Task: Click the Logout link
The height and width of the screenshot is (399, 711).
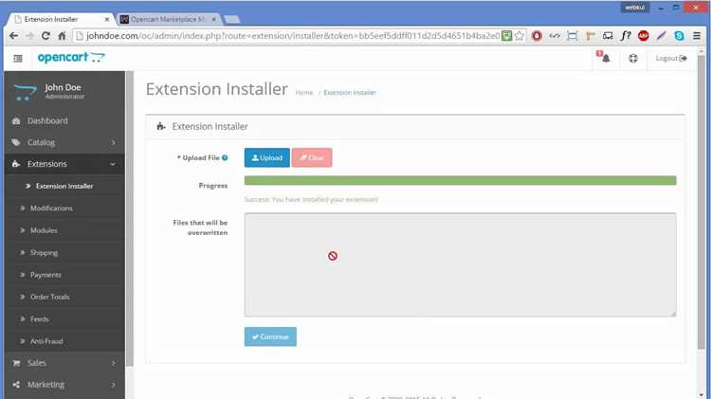Action: tap(671, 58)
